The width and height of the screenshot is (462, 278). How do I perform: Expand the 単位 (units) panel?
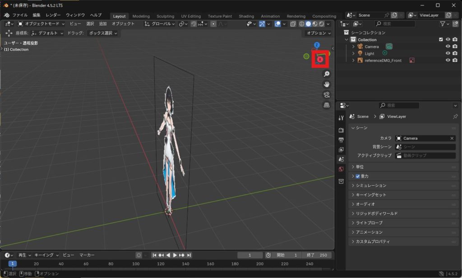coord(360,167)
